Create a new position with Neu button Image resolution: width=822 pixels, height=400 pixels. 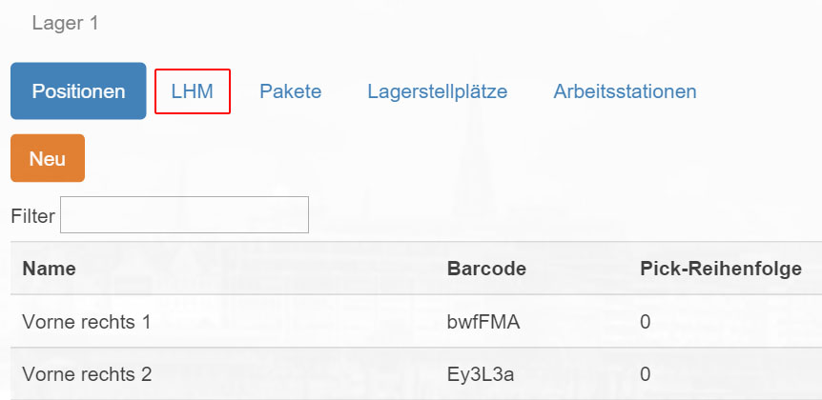pyautogui.click(x=48, y=158)
